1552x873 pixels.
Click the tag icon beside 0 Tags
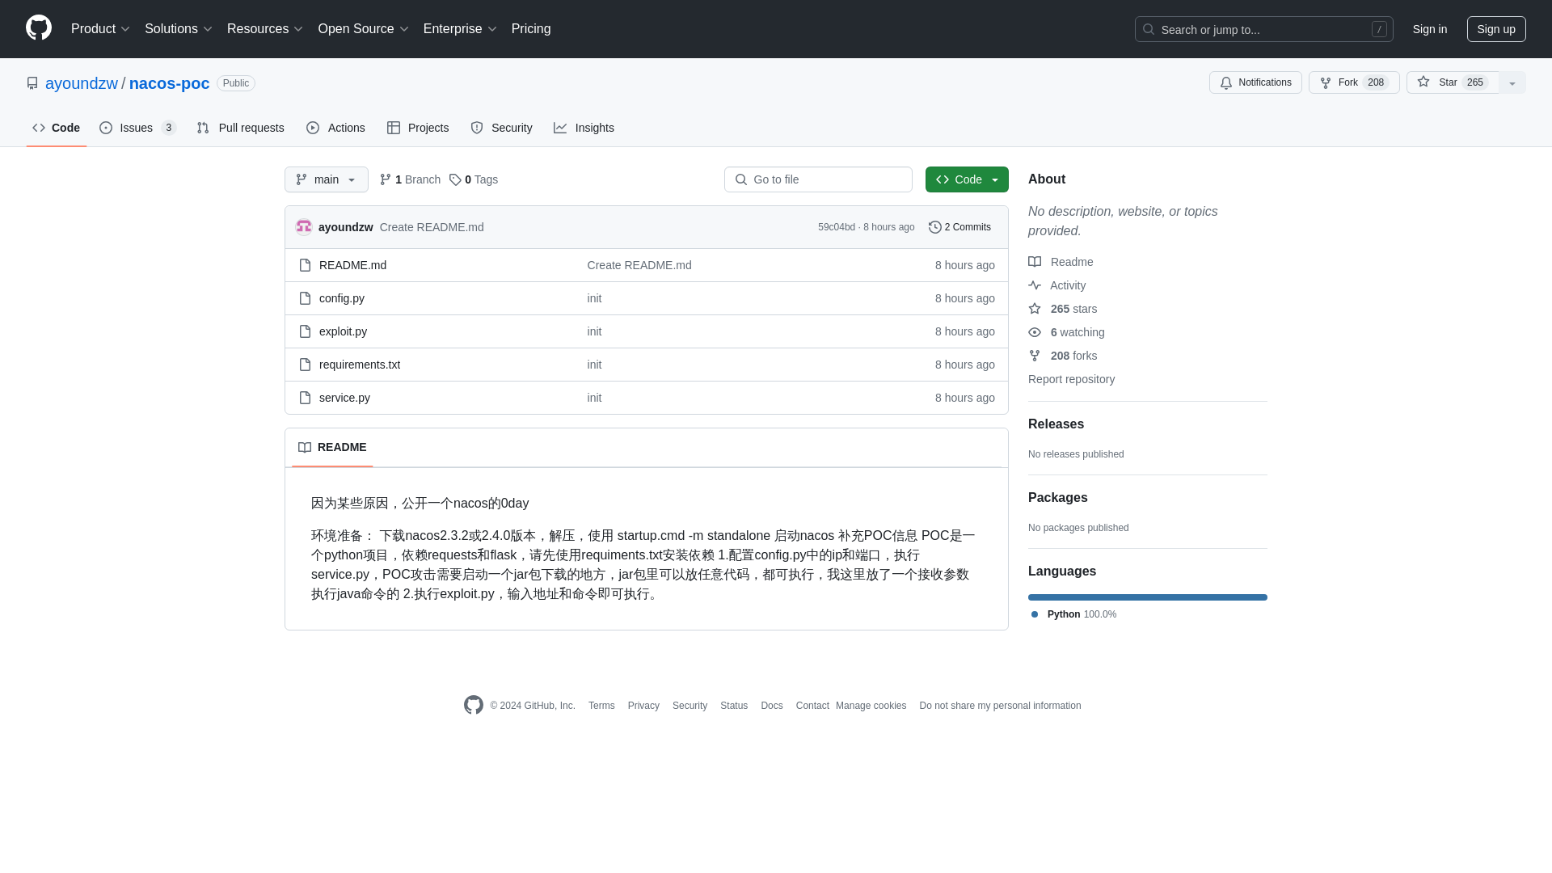pyautogui.click(x=455, y=179)
